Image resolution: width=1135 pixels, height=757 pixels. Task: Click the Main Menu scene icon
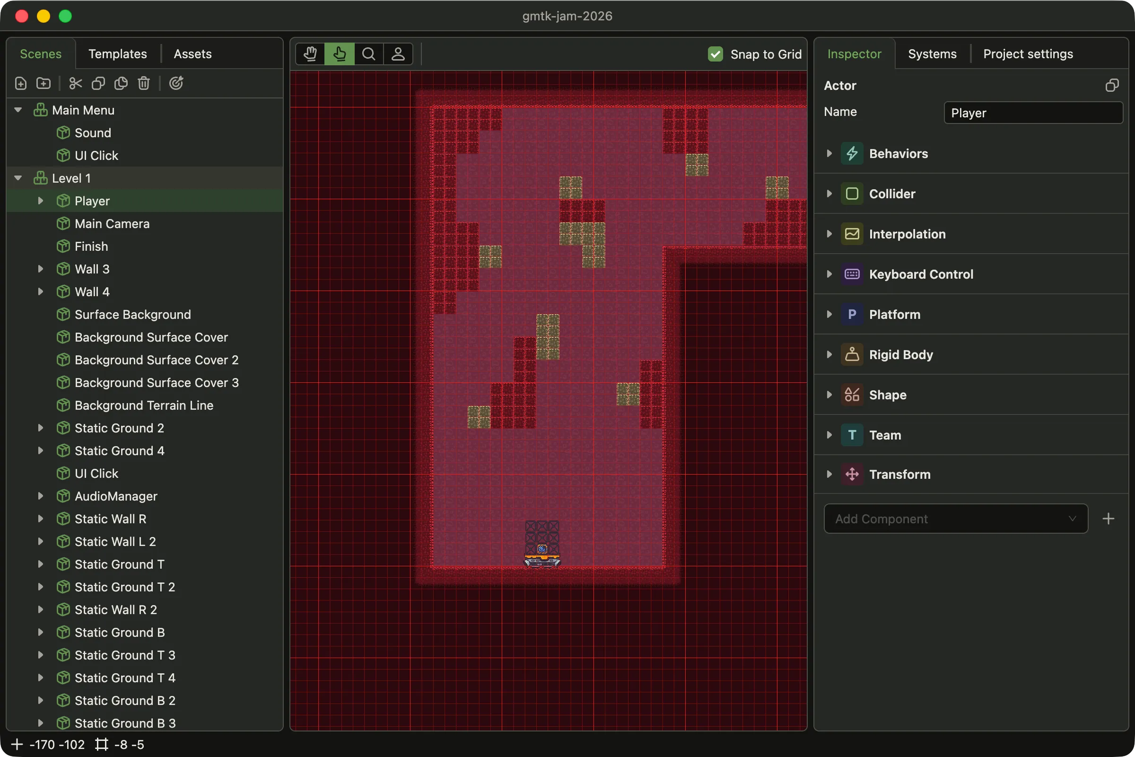[41, 110]
